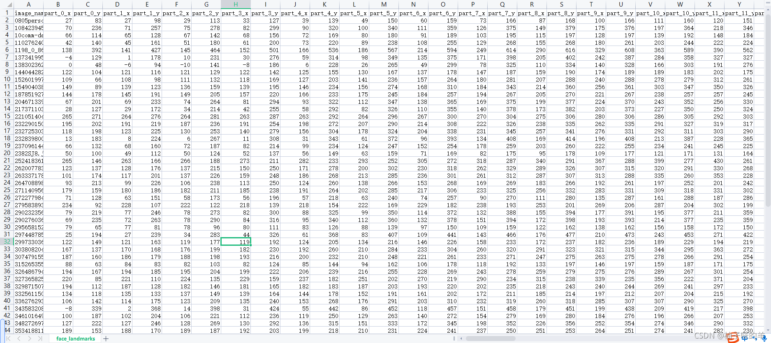Click cell containing value 501

(x=265, y=50)
